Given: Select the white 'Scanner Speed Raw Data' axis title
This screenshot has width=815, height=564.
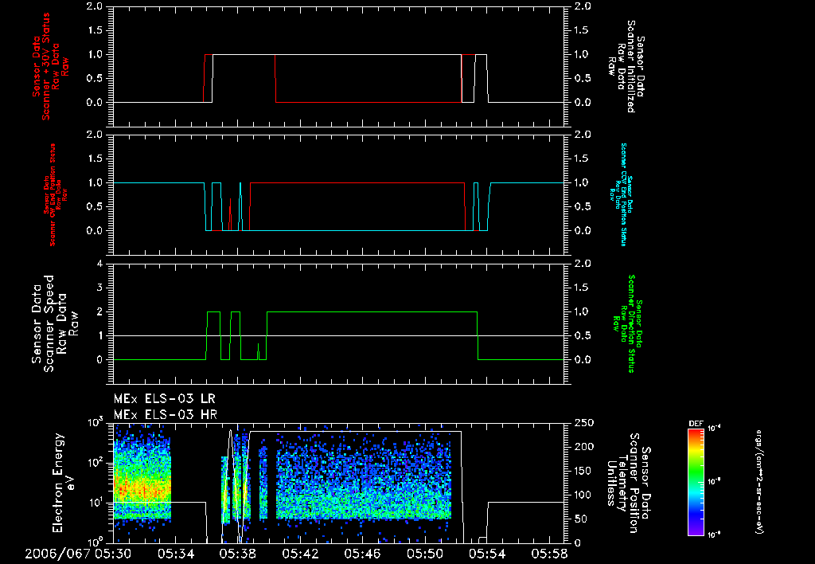Looking at the screenshot, I should (55, 323).
